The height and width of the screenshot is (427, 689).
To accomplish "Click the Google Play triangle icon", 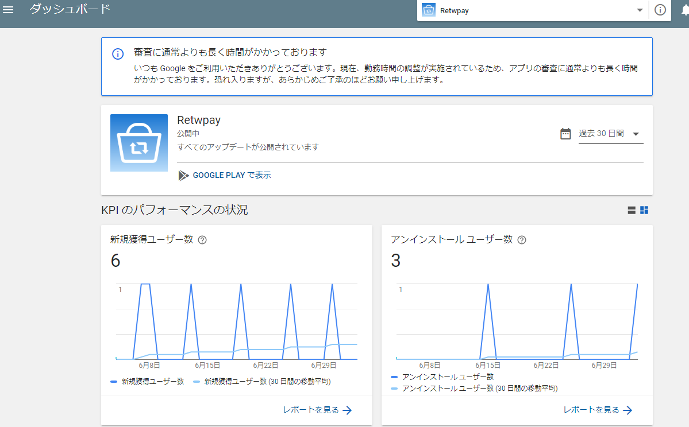I will coord(183,176).
